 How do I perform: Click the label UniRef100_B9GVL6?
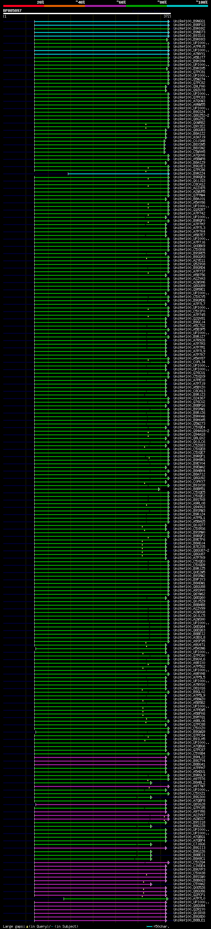pos(189,659)
